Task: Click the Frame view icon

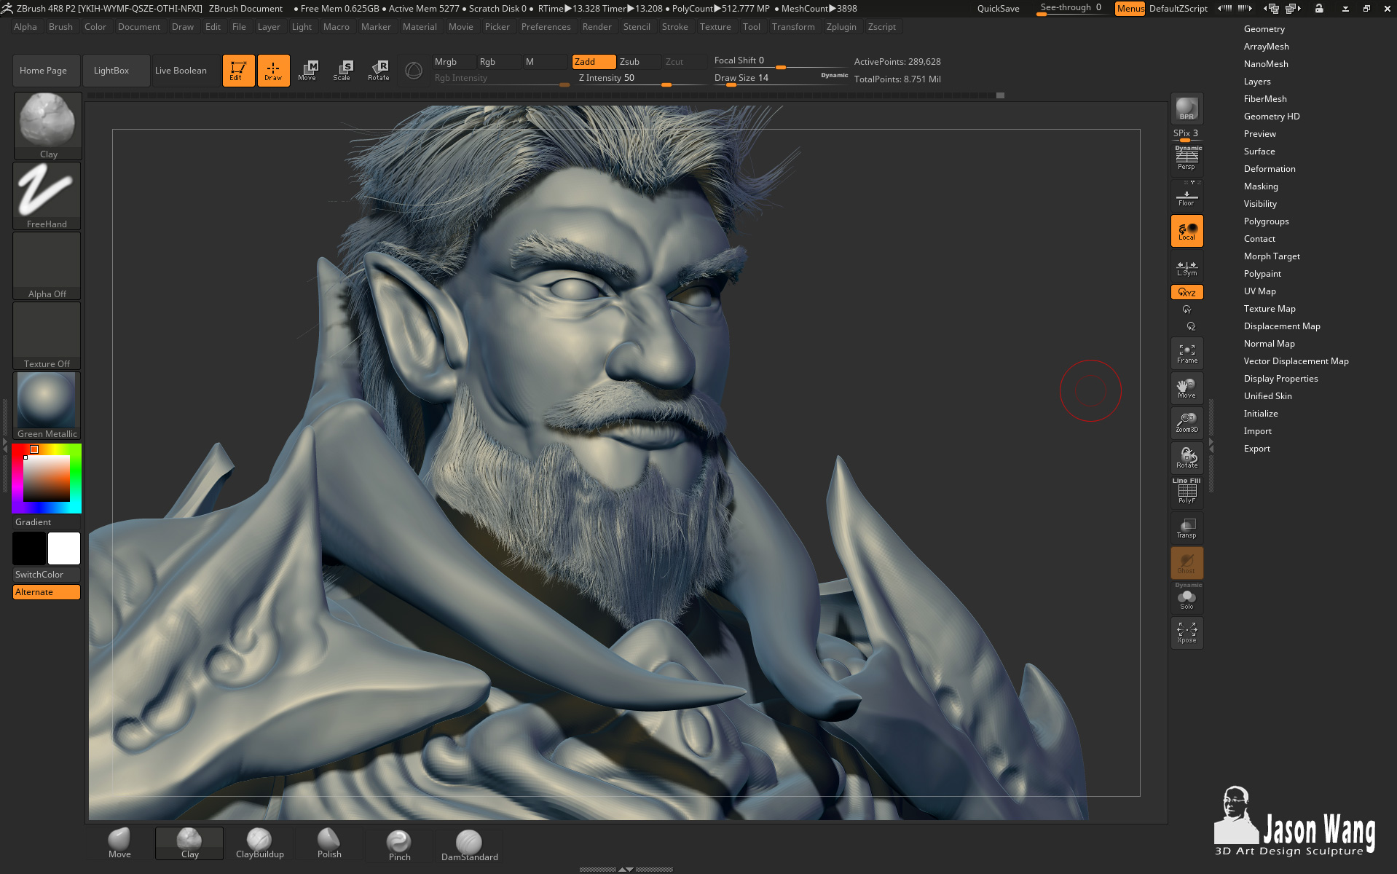Action: click(1187, 353)
